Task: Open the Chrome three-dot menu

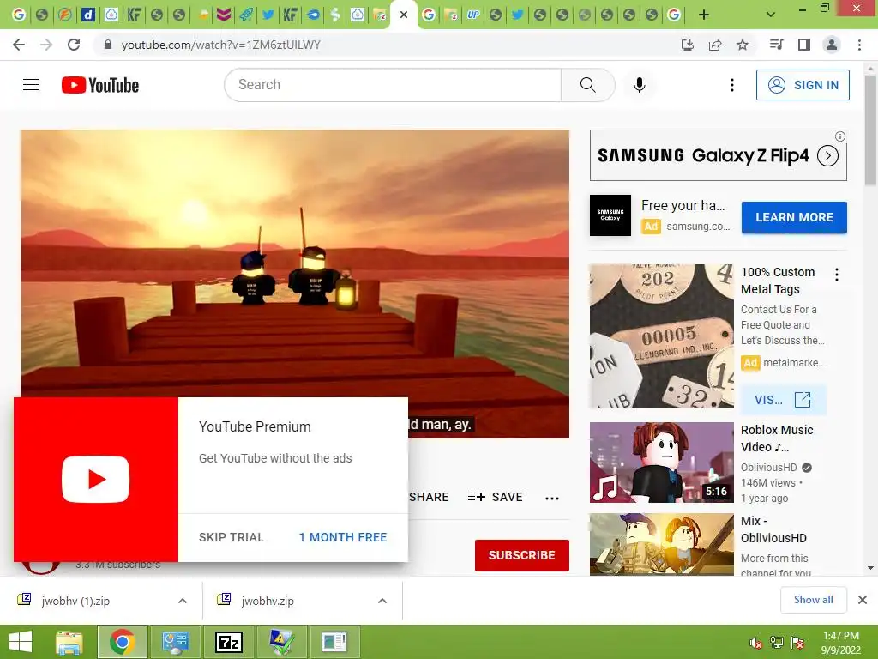Action: point(859,45)
